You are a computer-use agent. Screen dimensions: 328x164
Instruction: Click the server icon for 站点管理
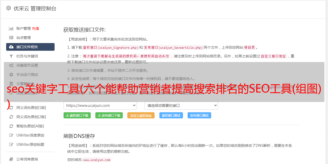click(x=11, y=38)
